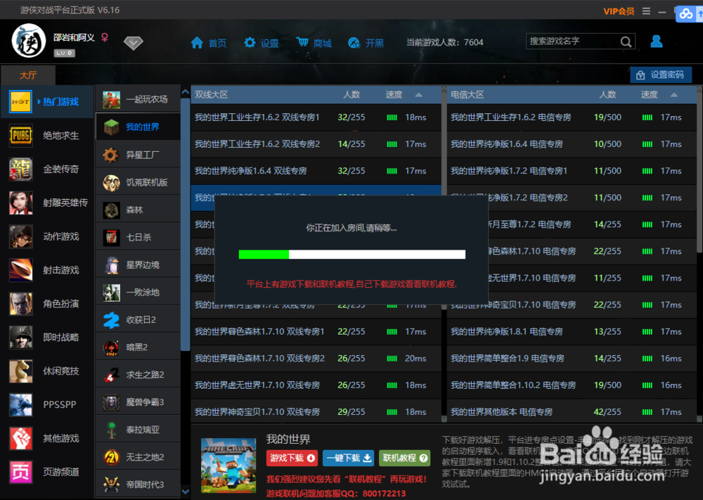Select the 热门游戏 HOT category

(47, 102)
